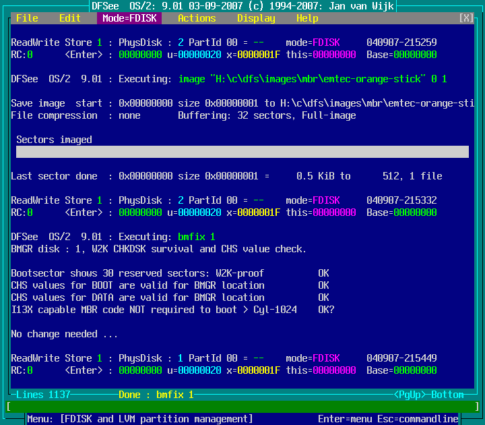Image resolution: width=485 pixels, height=425 pixels.
Task: Click the Sectors imaged progress bar
Action: click(243, 152)
